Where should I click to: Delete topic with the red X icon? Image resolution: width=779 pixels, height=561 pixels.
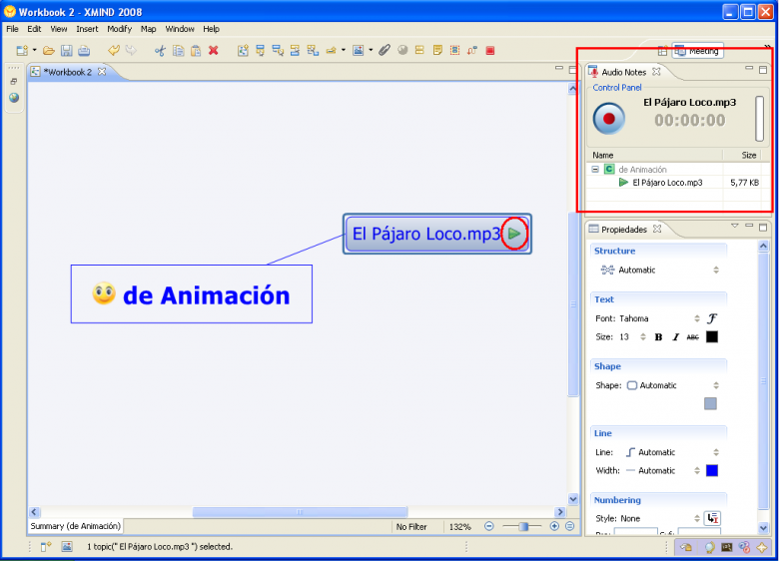(x=214, y=50)
